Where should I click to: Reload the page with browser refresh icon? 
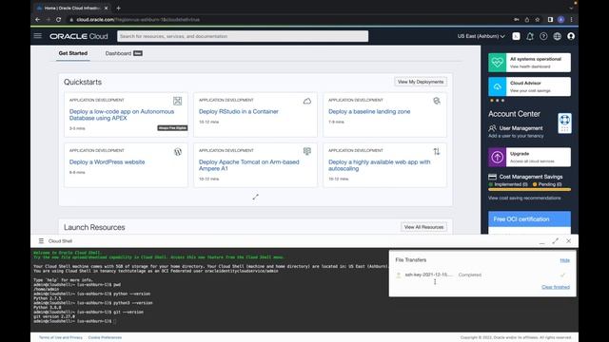pos(58,19)
